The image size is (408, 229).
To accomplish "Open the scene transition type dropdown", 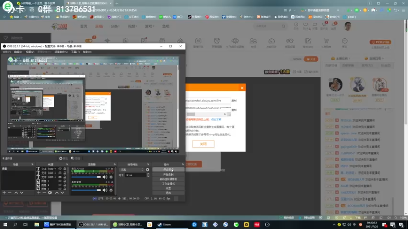I will coord(132,170).
